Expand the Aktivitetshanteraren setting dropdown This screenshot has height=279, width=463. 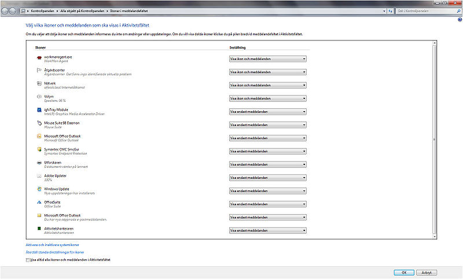point(267,230)
